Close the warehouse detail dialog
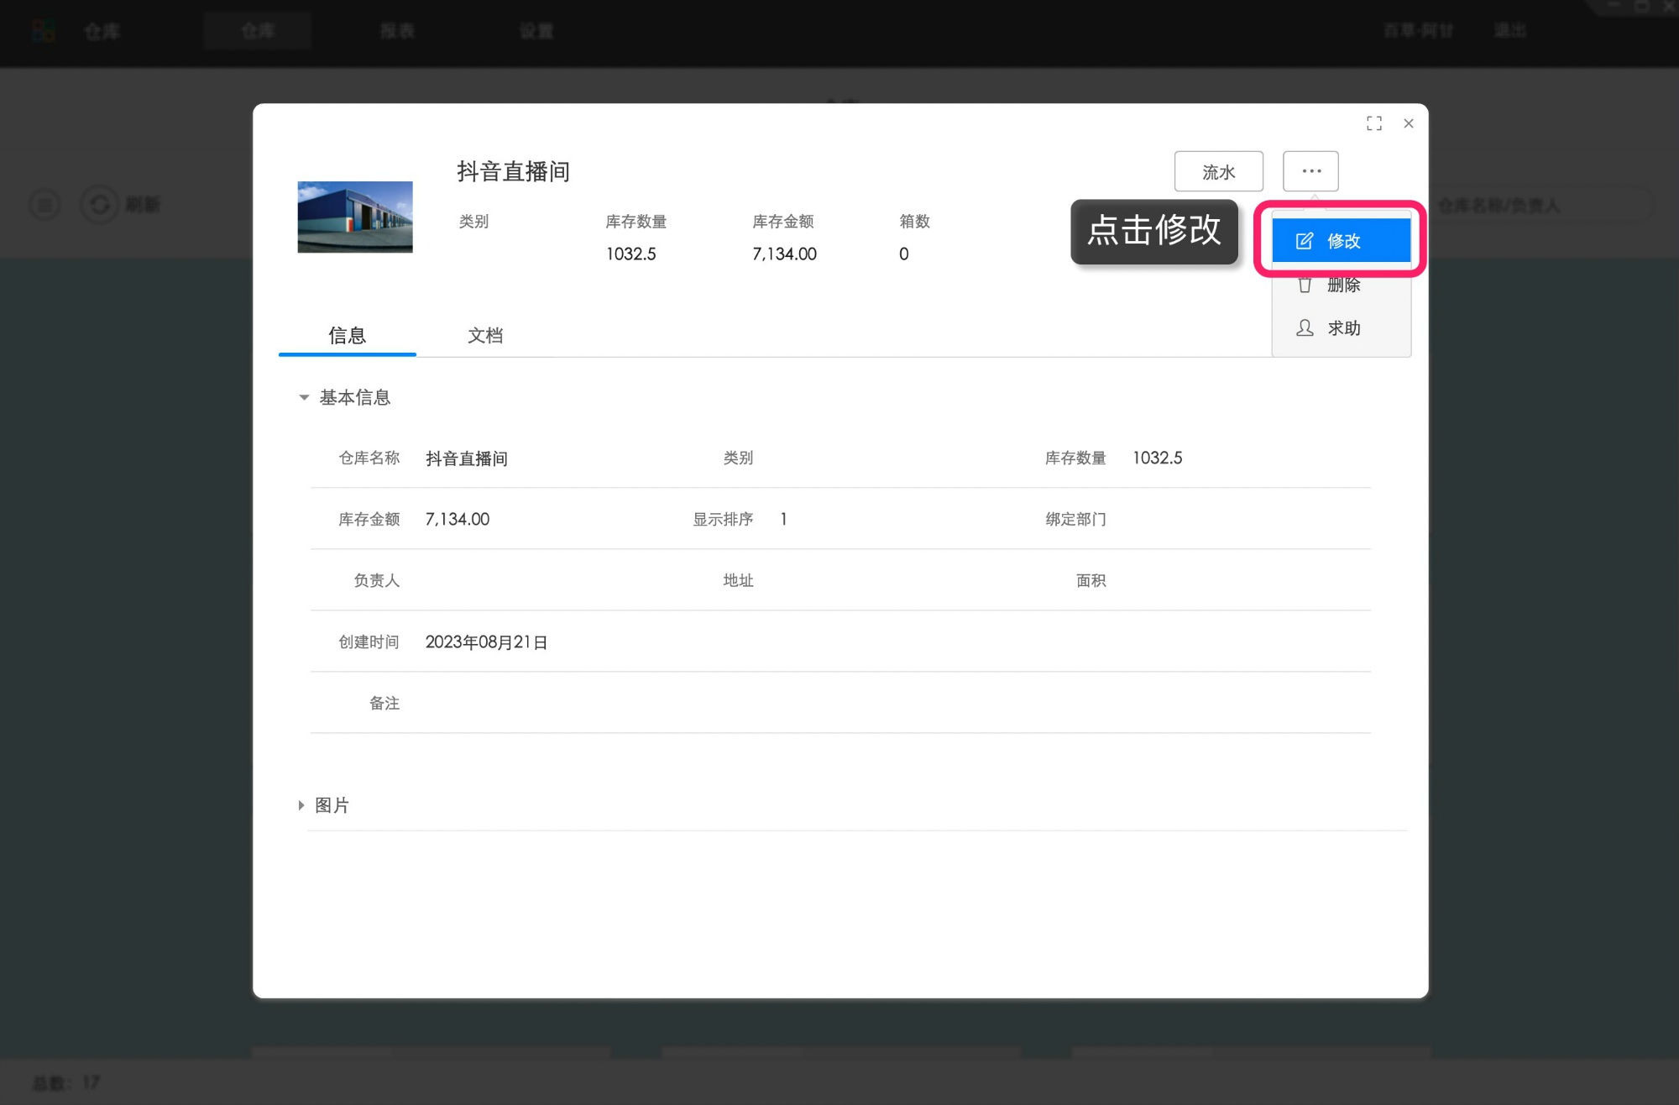Screen dimensions: 1679x1105 pyautogui.click(x=1409, y=123)
